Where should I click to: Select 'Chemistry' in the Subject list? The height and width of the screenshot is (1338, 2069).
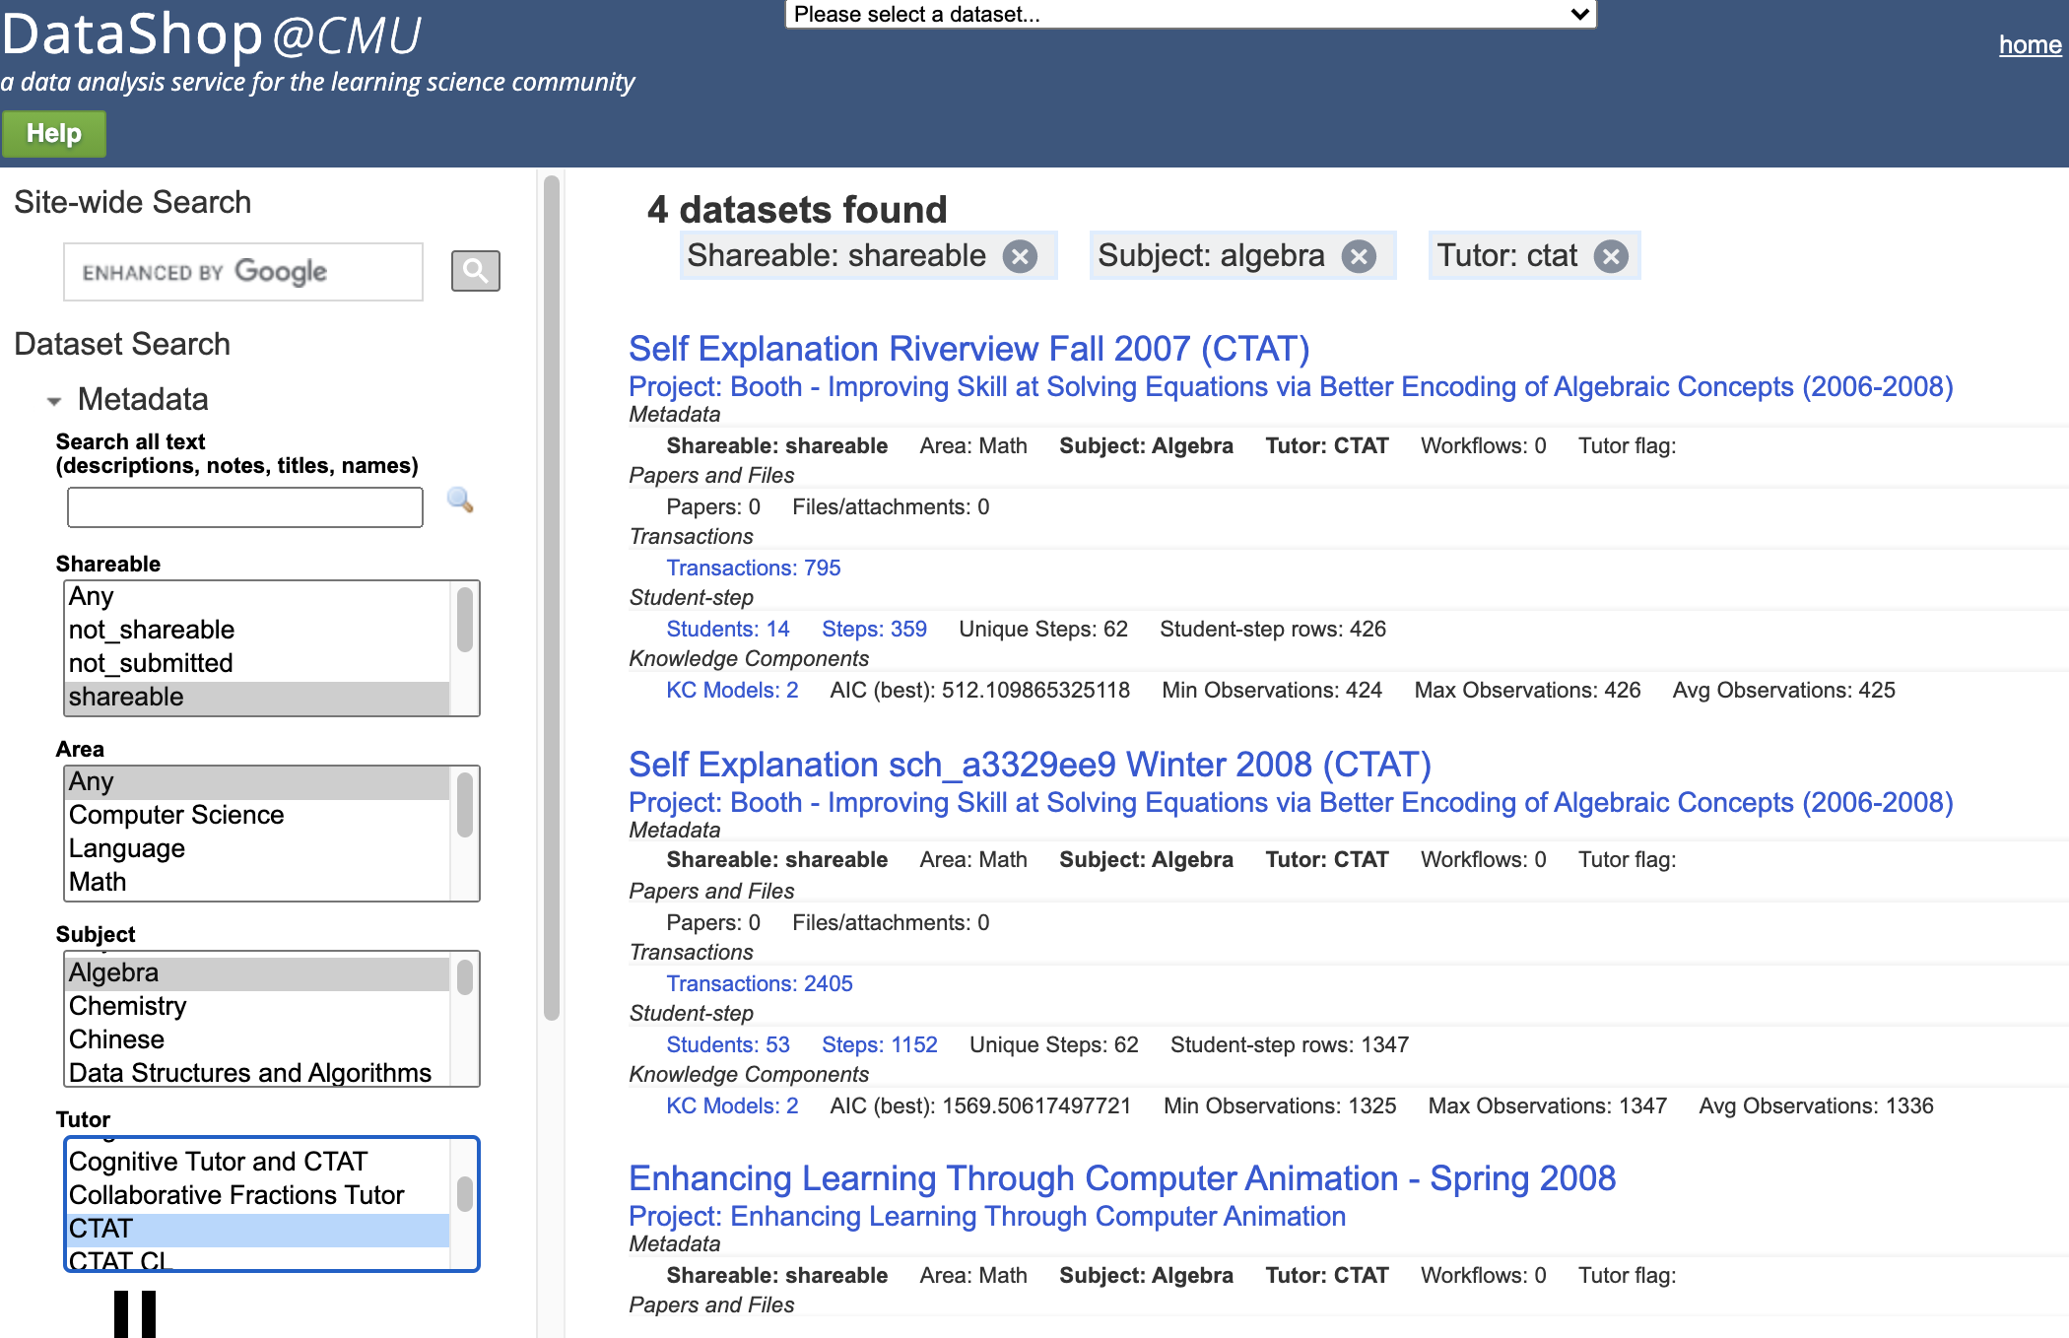(x=258, y=1007)
